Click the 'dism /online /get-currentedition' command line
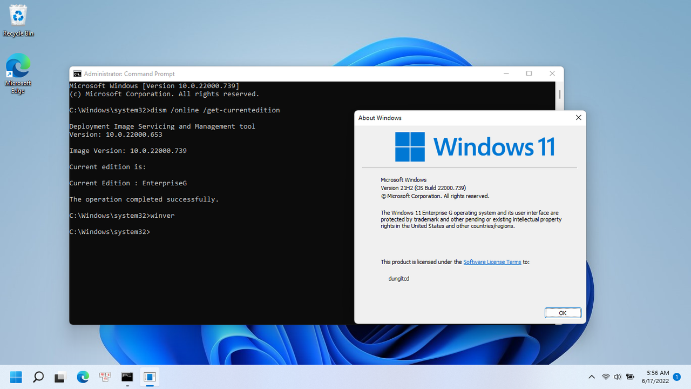 coord(174,110)
